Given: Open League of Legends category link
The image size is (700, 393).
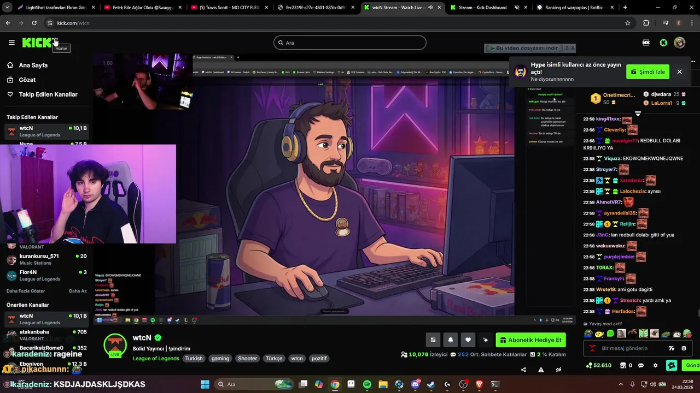Looking at the screenshot, I should pos(156,359).
